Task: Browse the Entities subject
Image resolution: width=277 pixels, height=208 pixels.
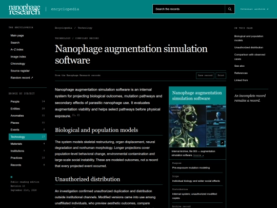Action: [28, 108]
